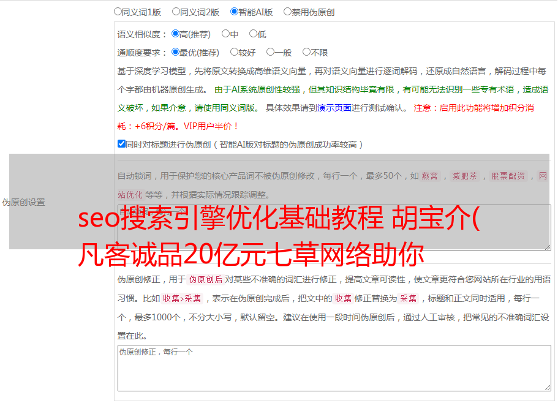
Task: Set 语义相似度 to 中
Action: pos(225,34)
